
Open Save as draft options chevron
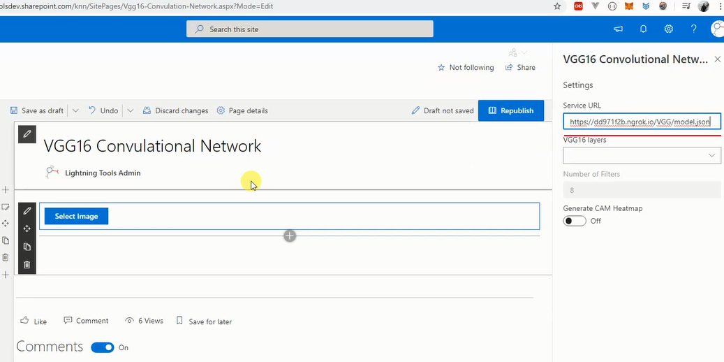(75, 110)
